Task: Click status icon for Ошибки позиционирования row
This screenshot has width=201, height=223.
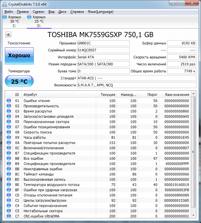Action: (x=9, y=127)
